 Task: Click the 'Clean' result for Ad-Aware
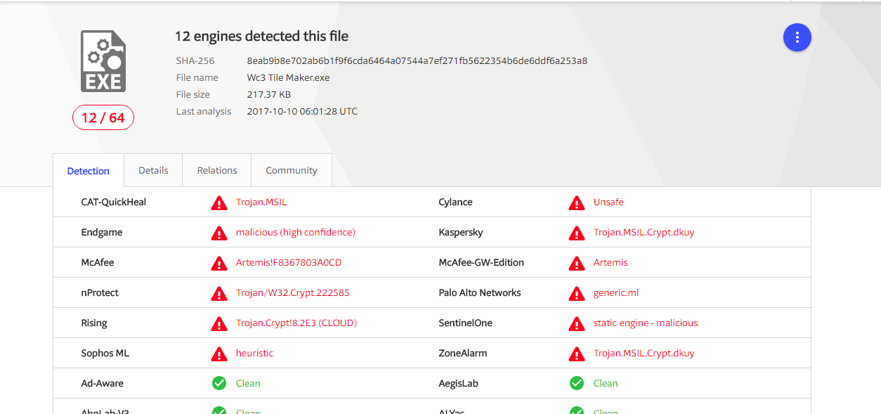(x=248, y=384)
